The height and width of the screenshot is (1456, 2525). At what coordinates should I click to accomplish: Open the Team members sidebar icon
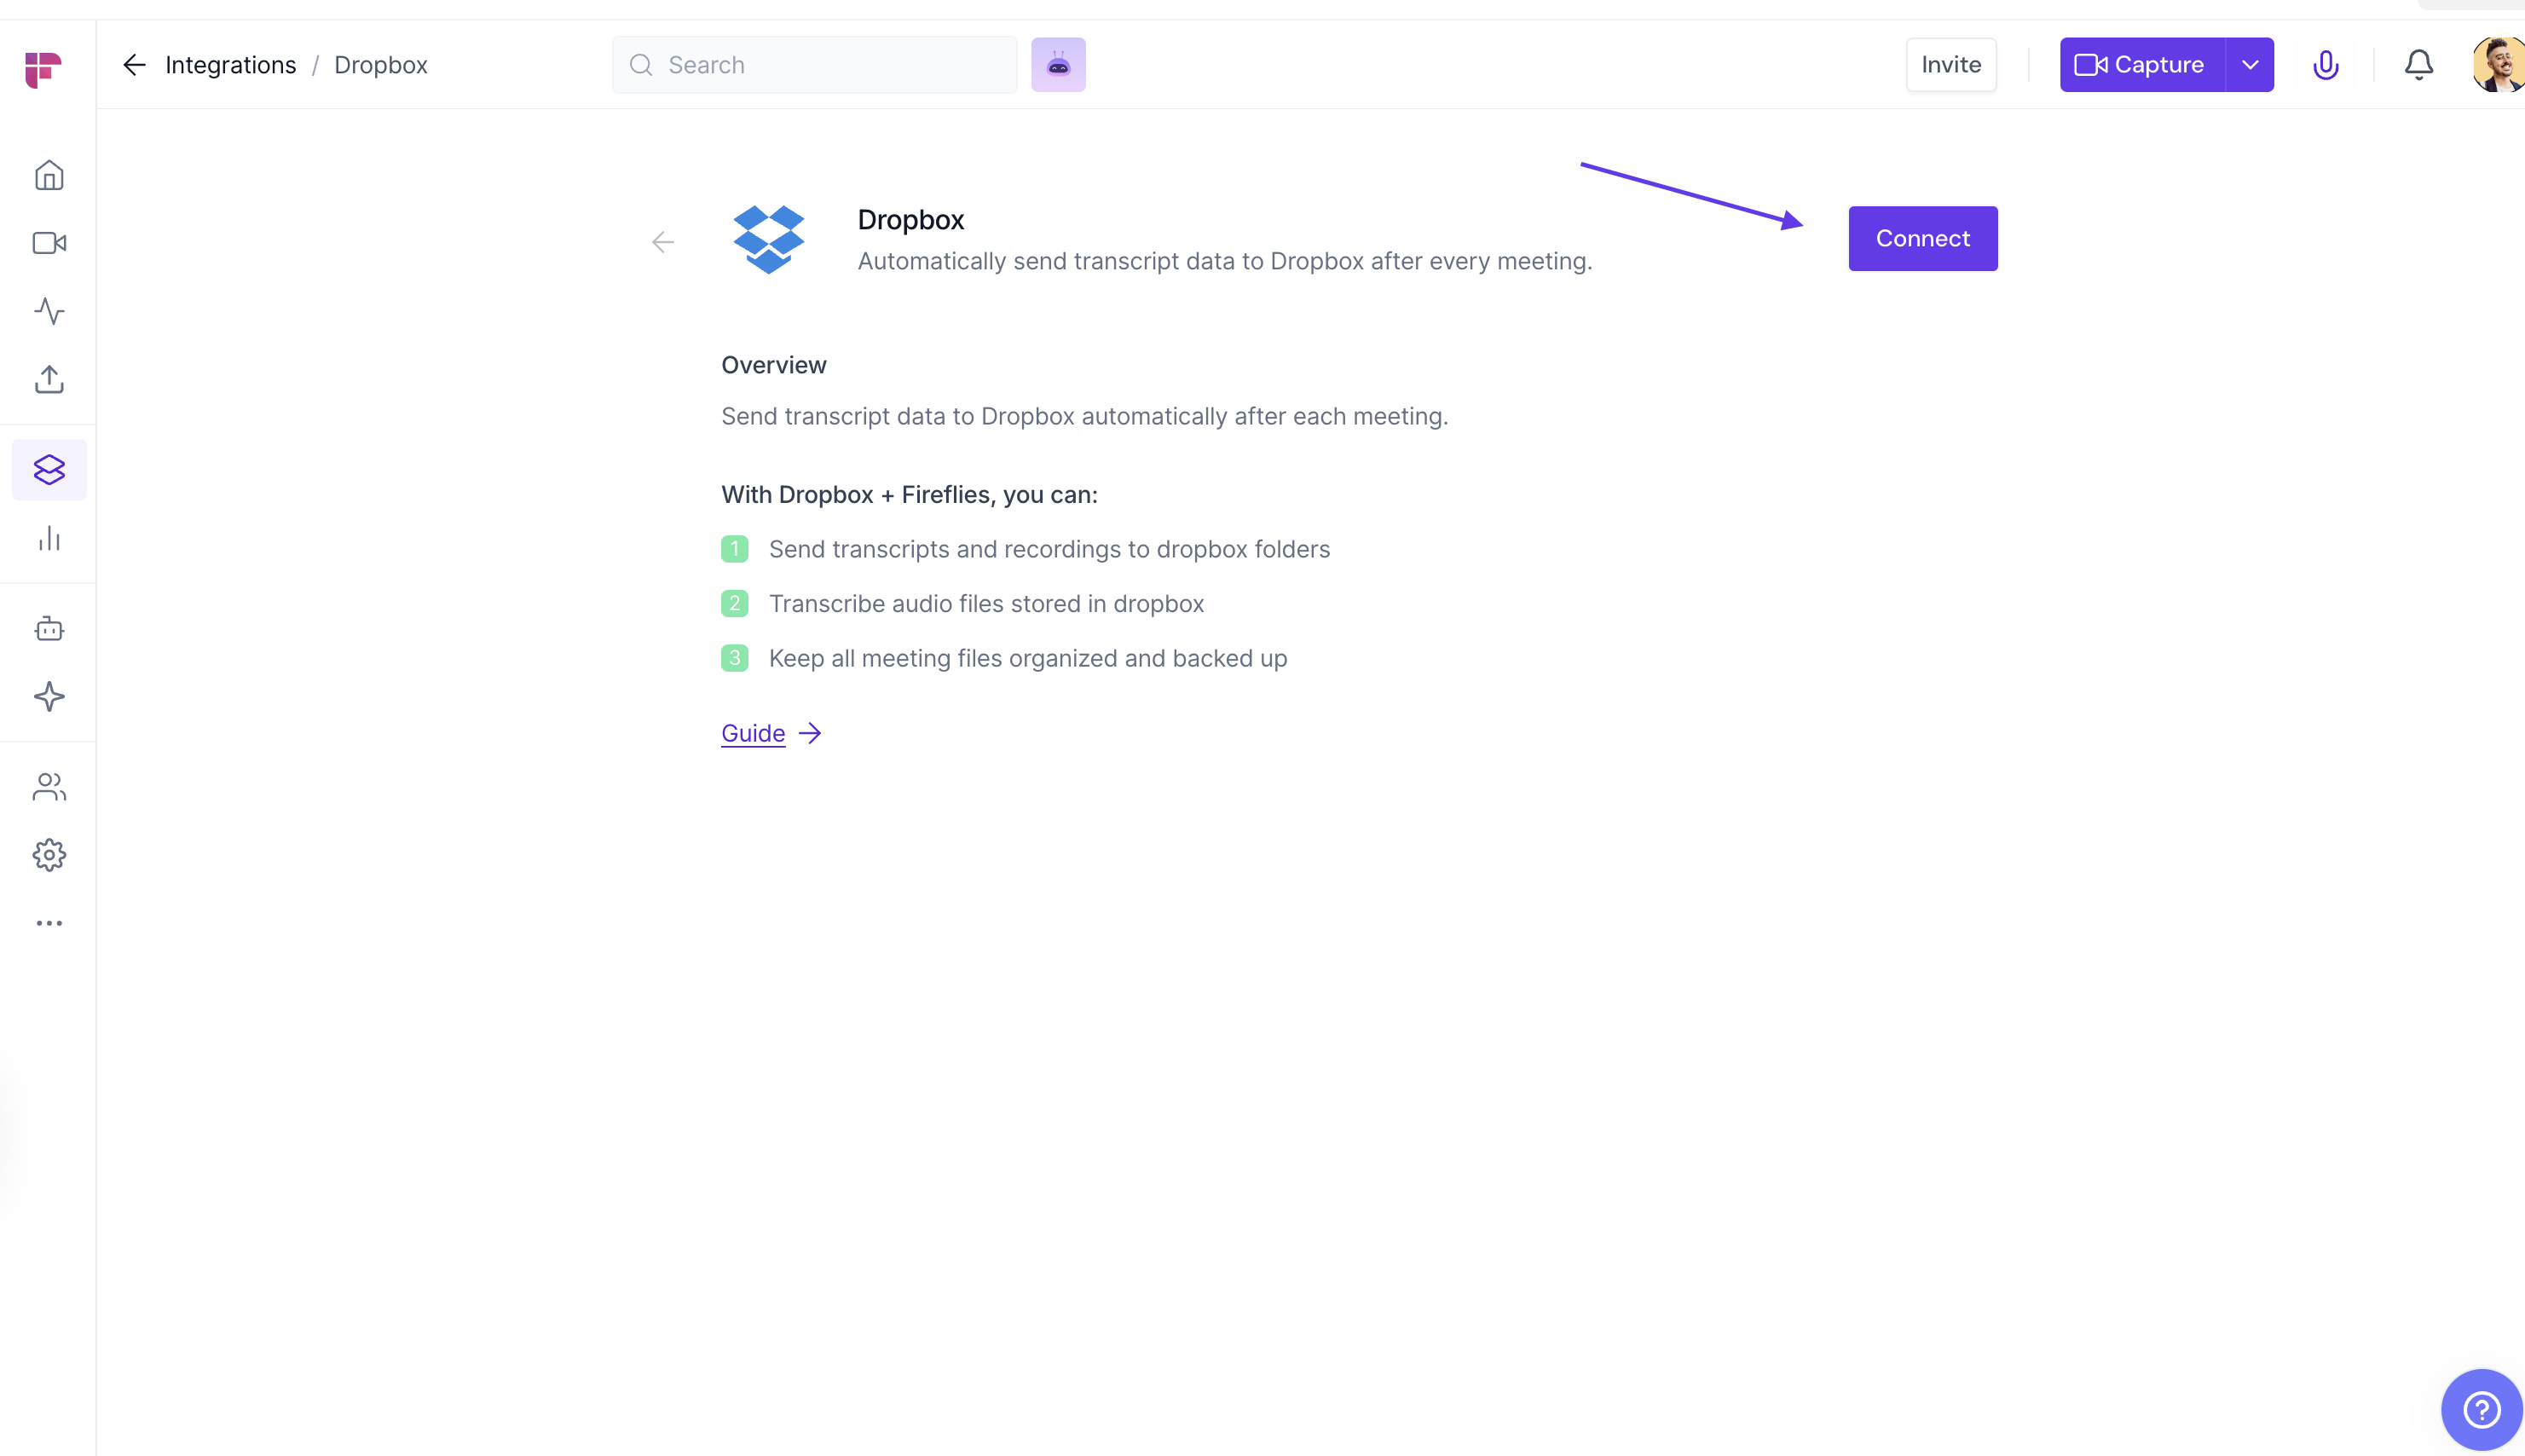tap(49, 787)
